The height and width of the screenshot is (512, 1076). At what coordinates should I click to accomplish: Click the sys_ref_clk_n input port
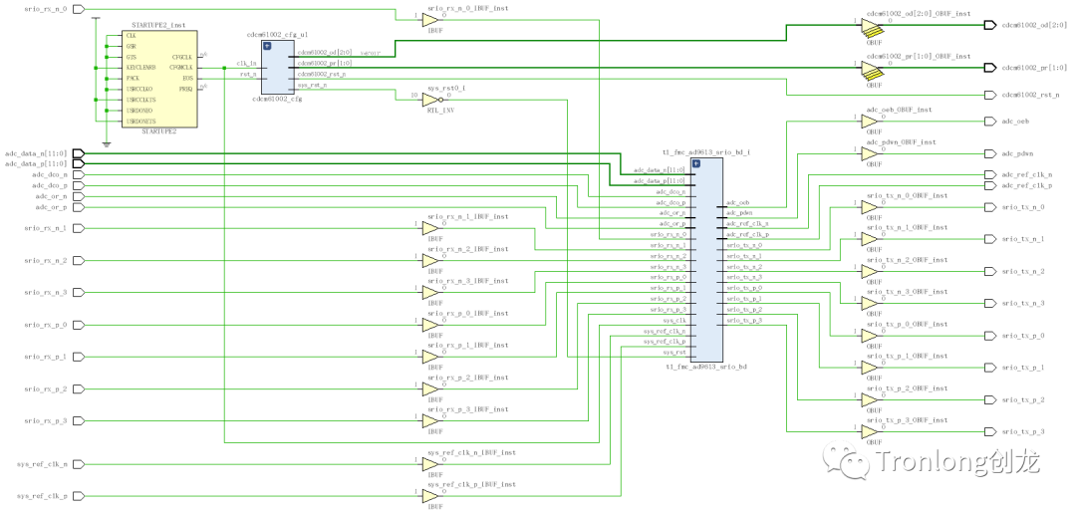click(80, 463)
